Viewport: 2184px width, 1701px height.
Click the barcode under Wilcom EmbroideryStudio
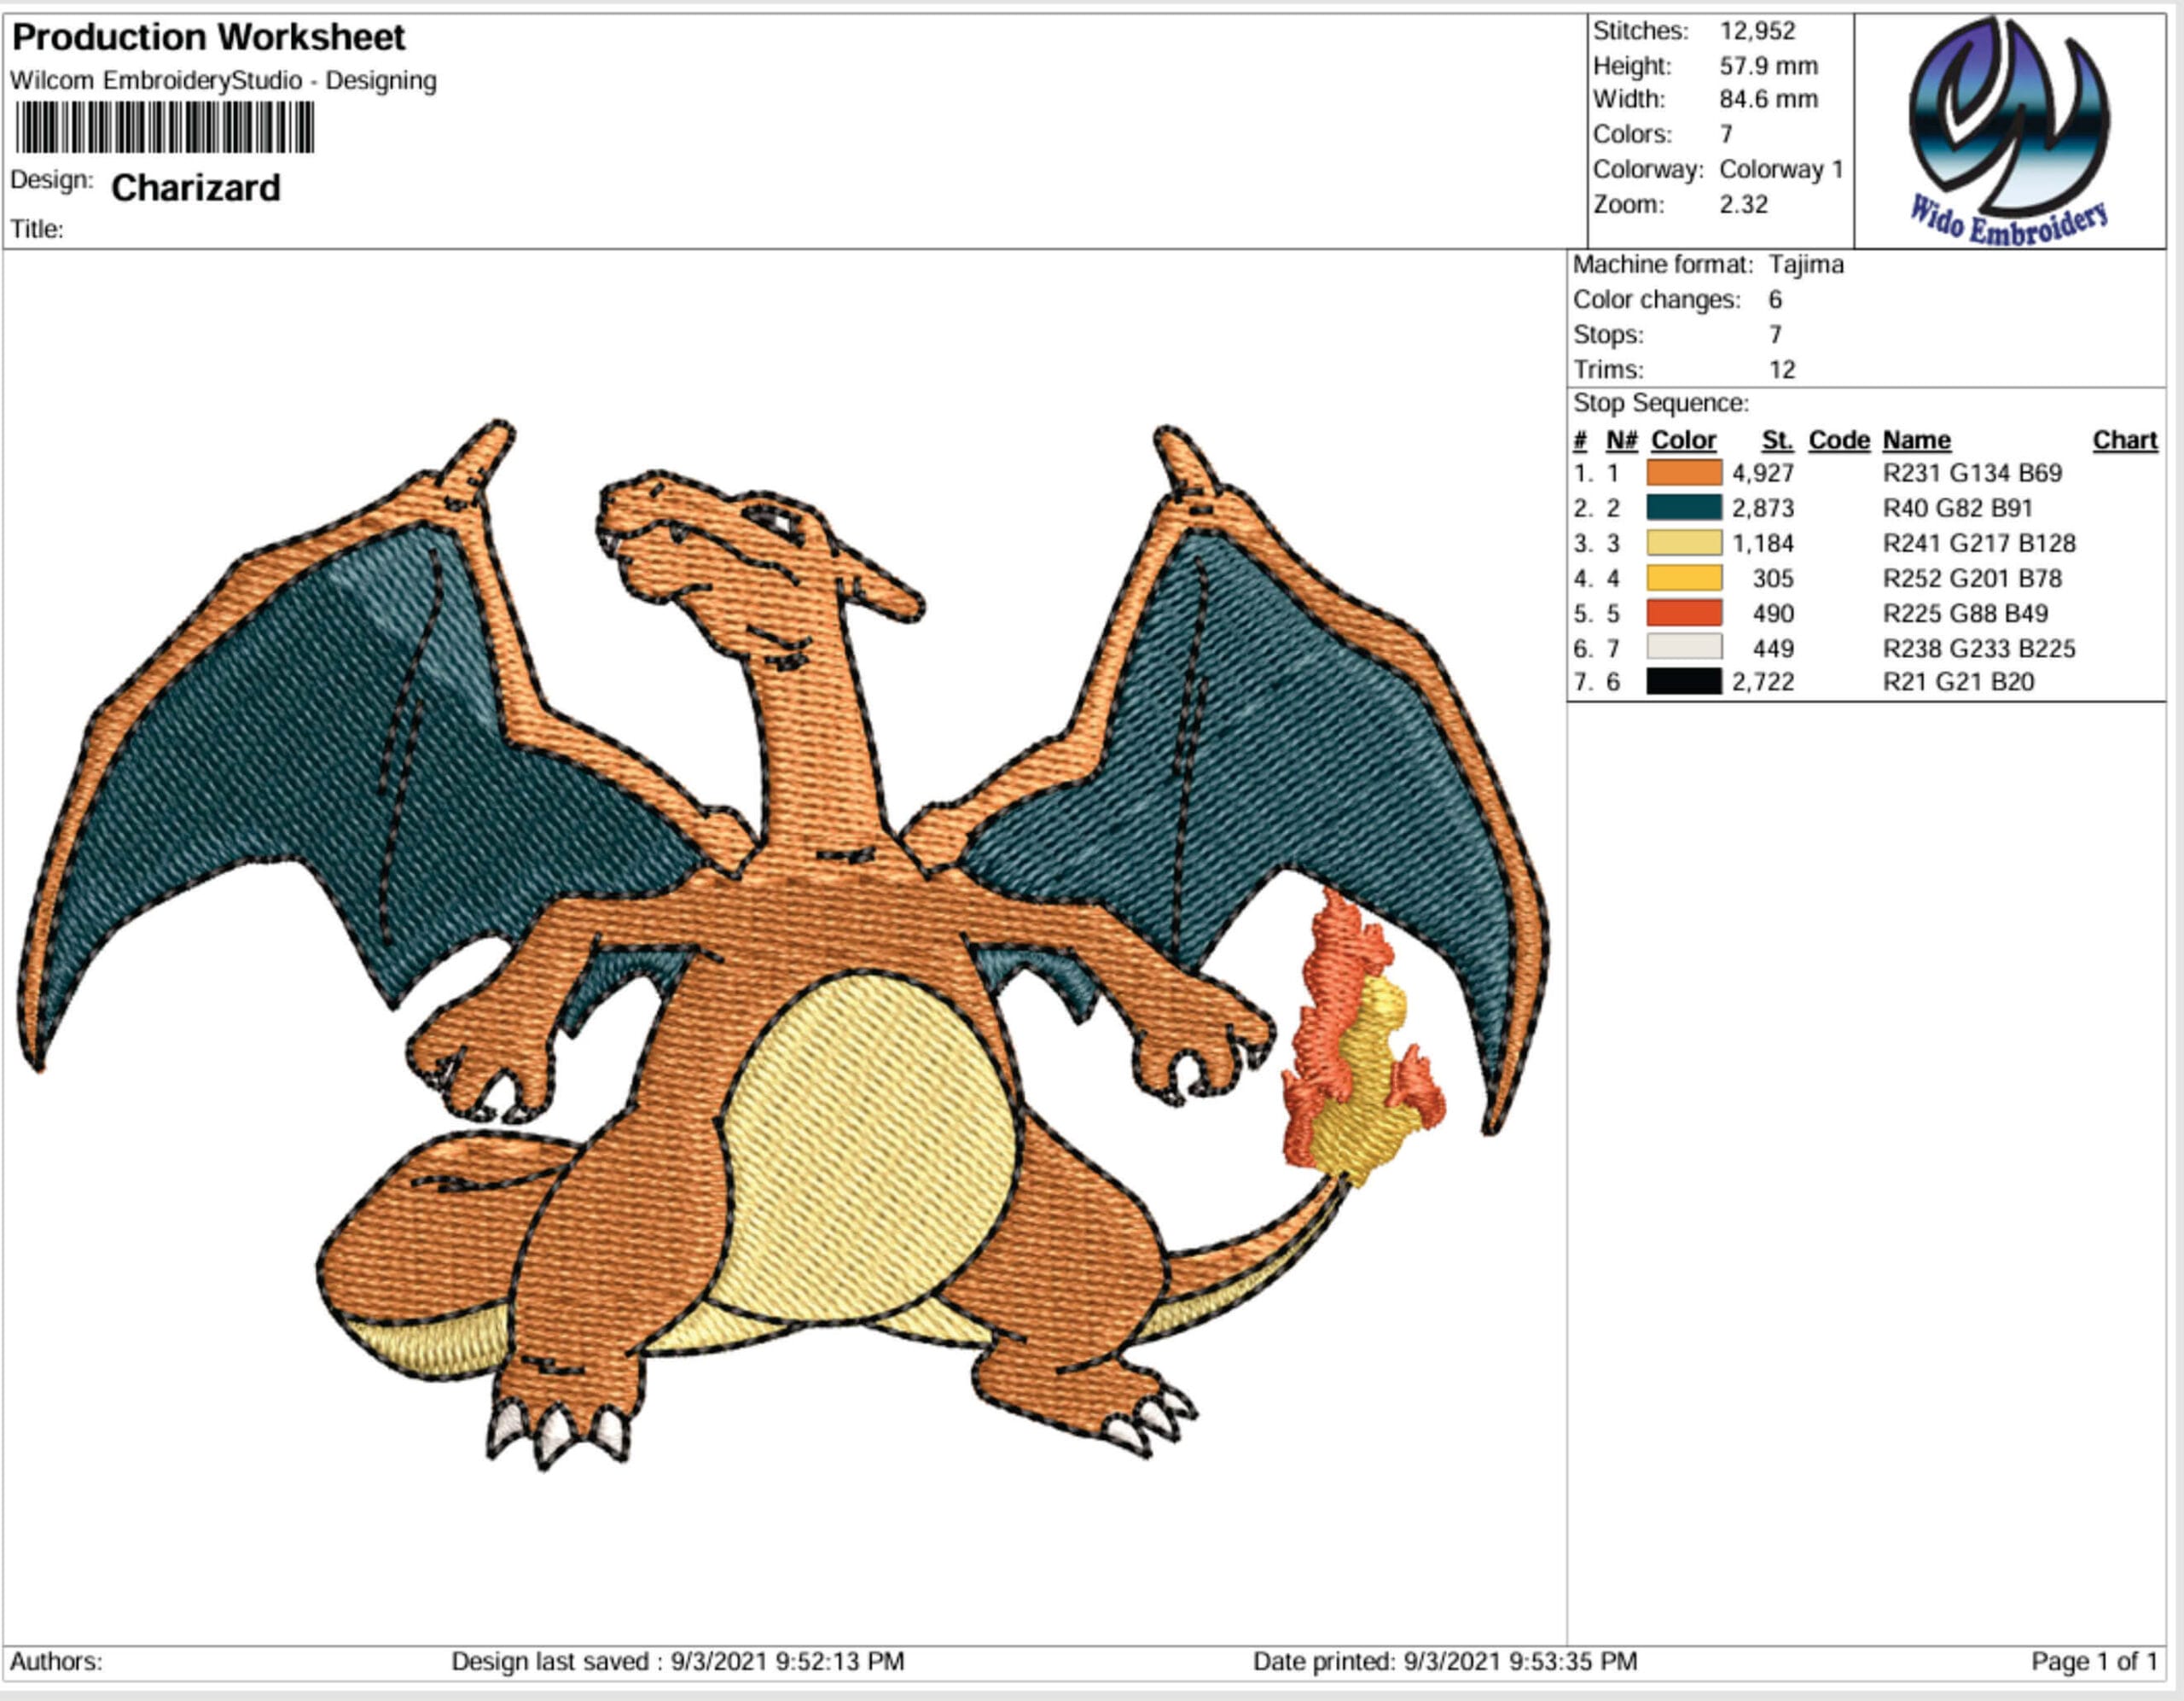click(165, 127)
